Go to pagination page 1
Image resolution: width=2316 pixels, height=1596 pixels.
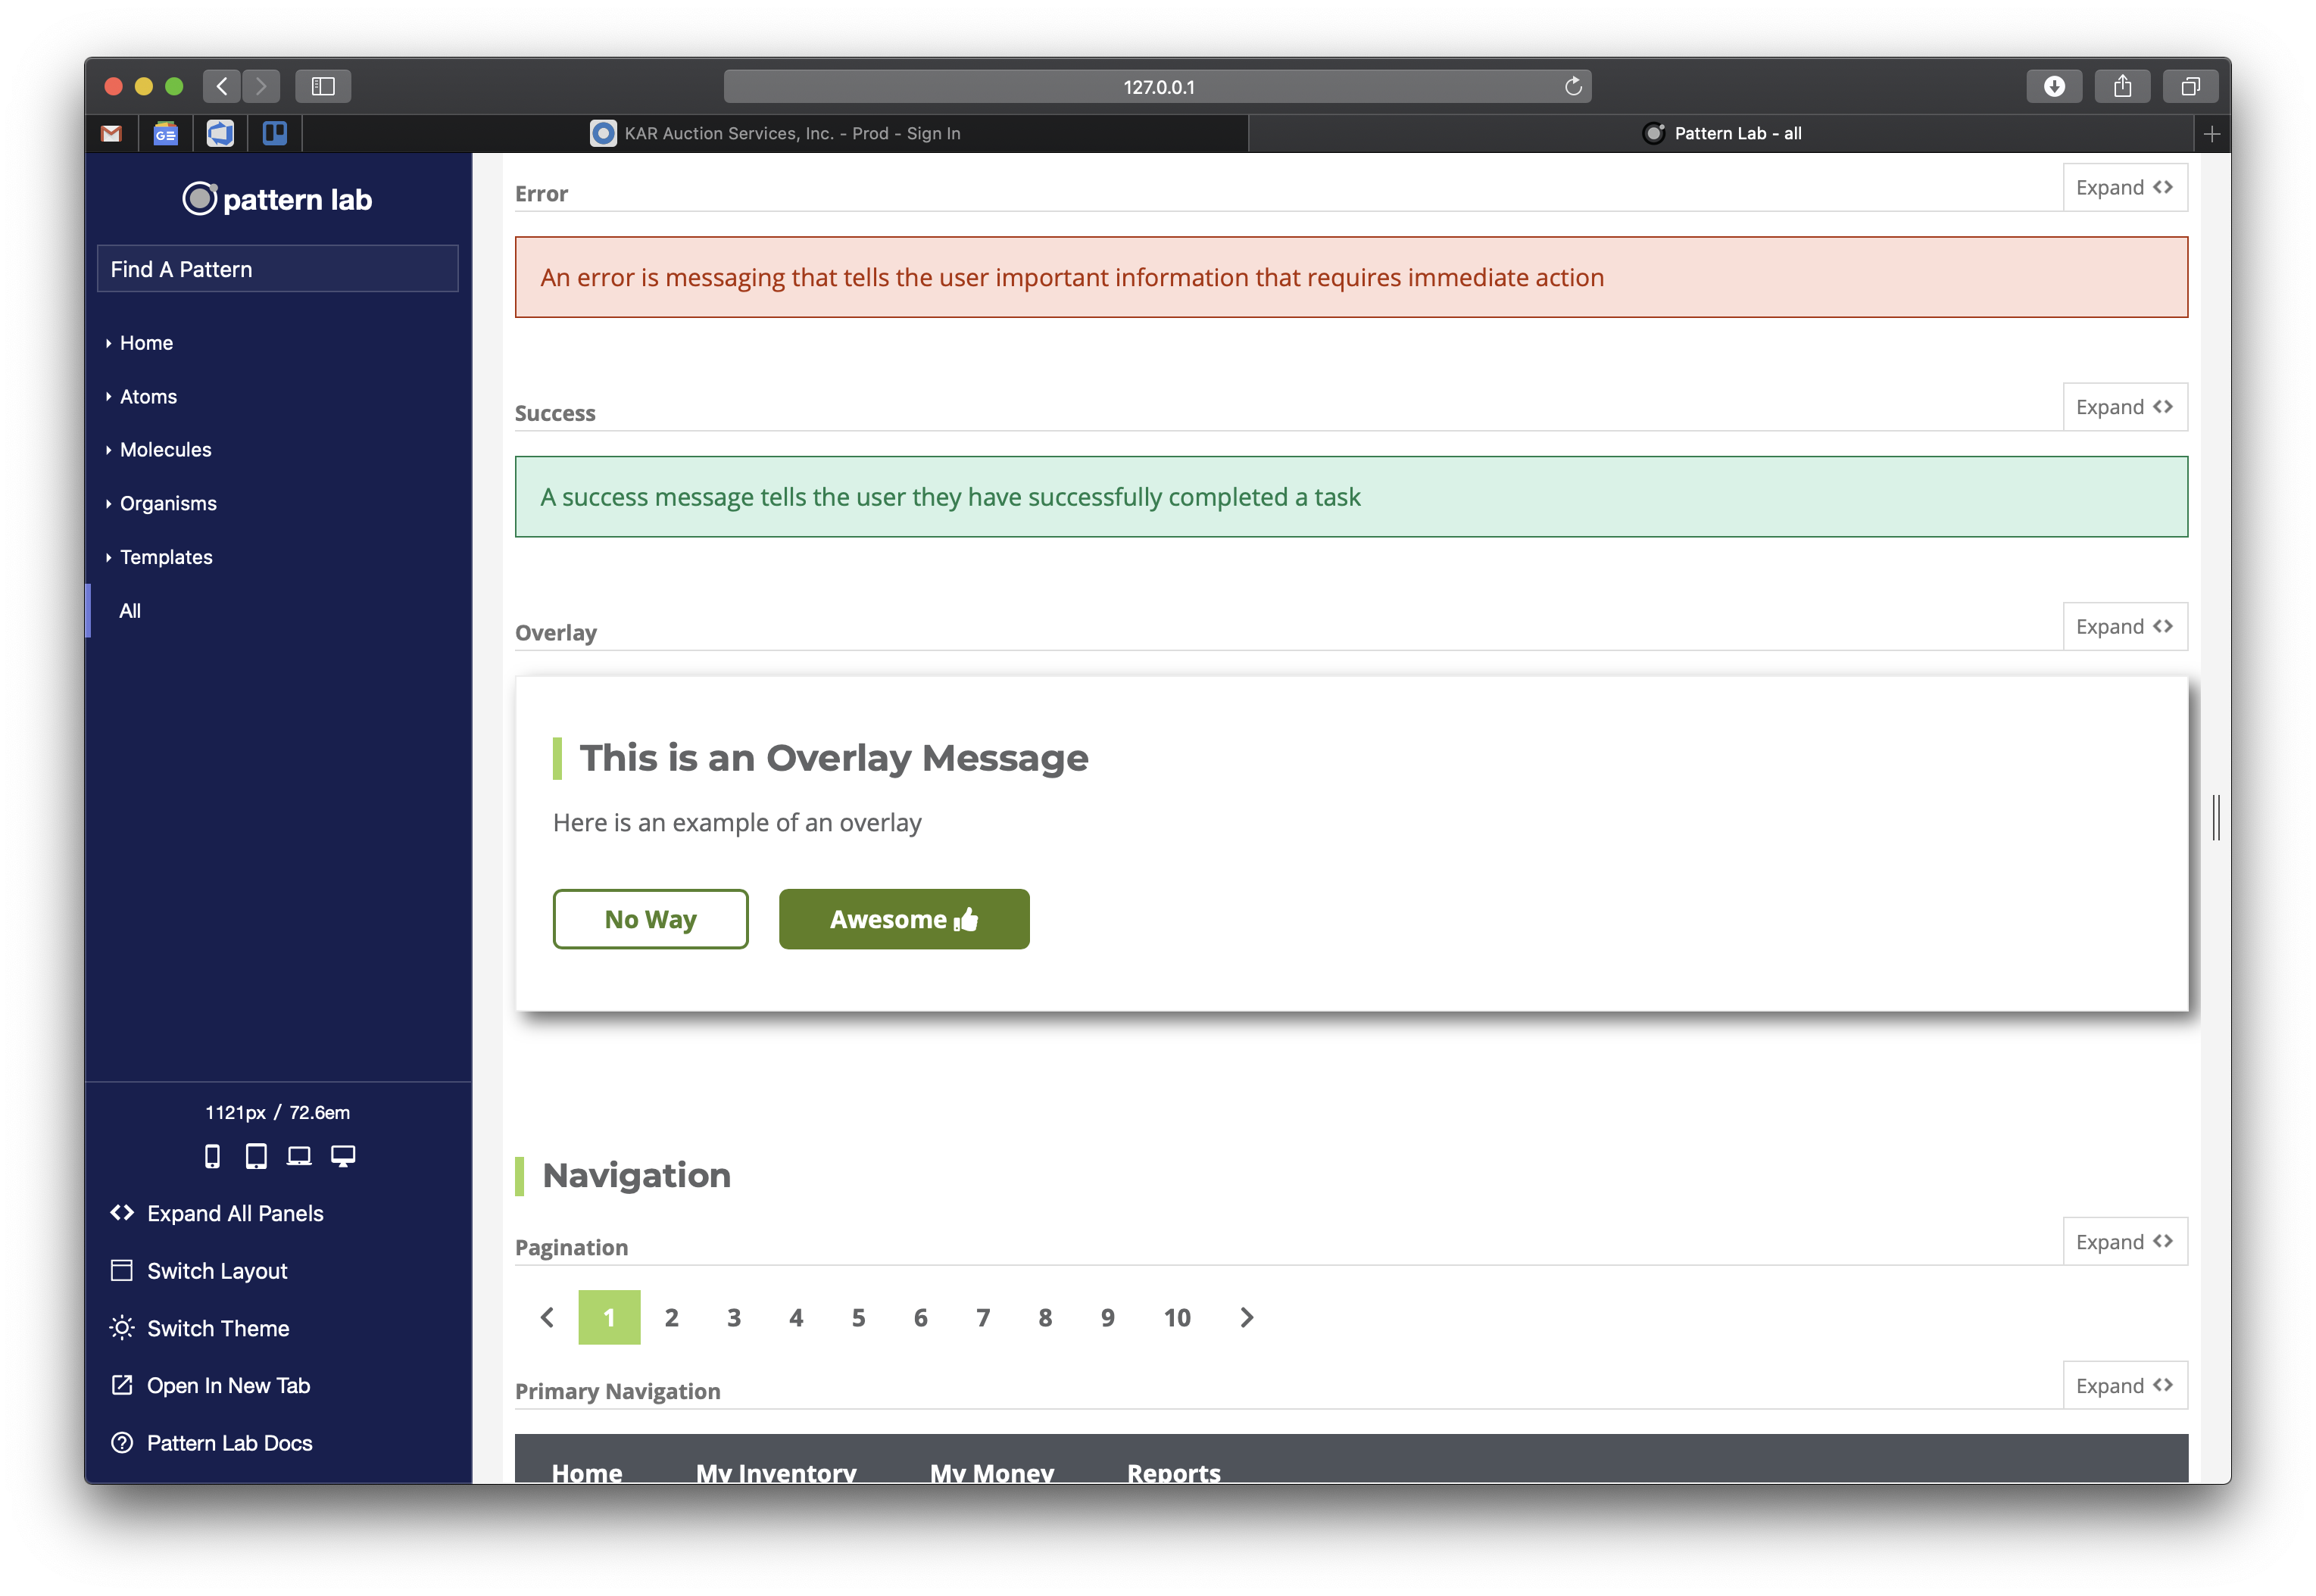[x=609, y=1317]
